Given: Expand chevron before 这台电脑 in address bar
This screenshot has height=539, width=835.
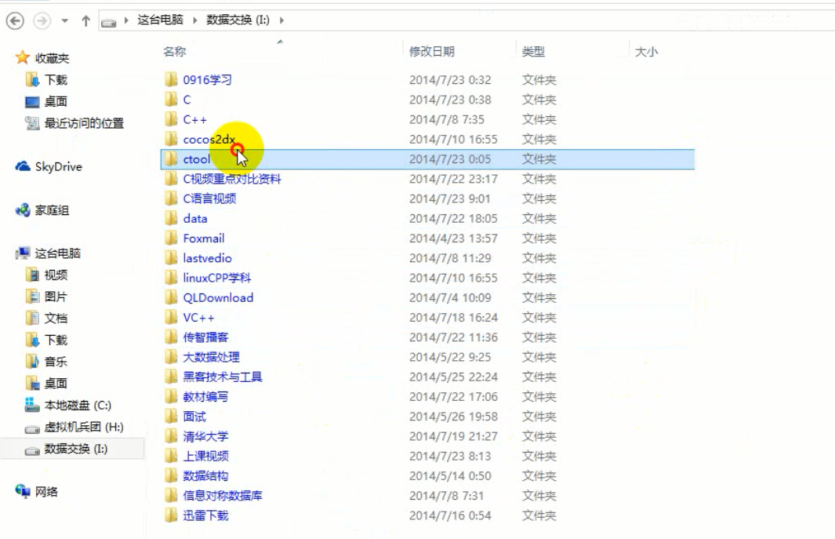Looking at the screenshot, I should point(126,20).
